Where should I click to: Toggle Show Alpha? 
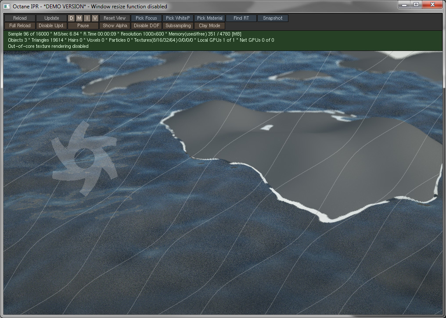[x=115, y=25]
